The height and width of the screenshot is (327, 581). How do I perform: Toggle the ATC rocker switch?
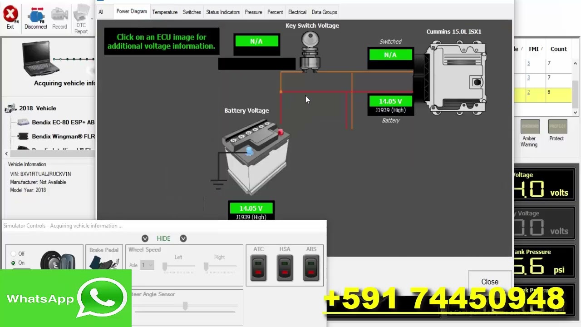259,268
